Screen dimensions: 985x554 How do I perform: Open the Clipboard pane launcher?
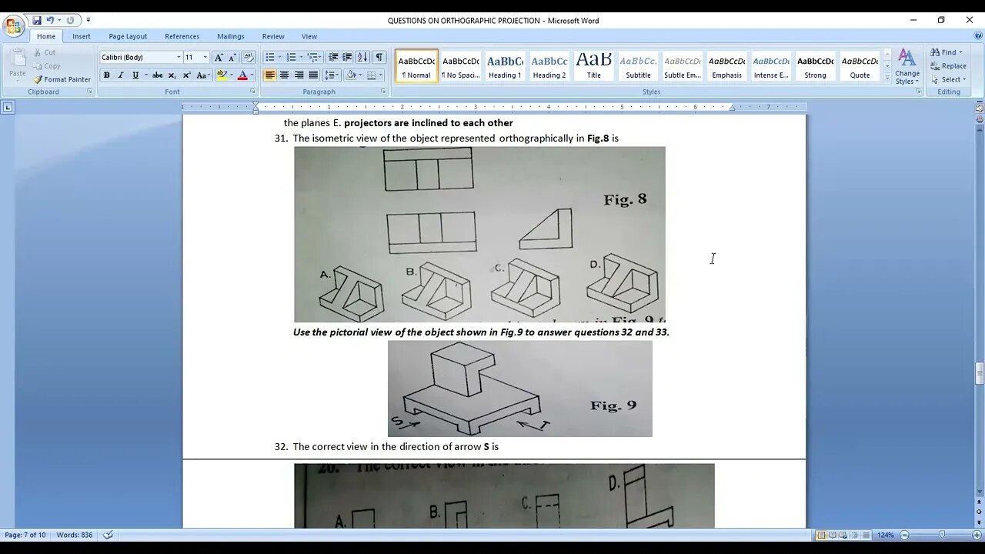(89, 92)
